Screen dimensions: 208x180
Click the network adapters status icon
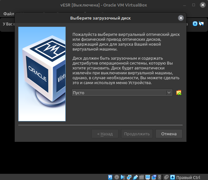(x=129, y=177)
